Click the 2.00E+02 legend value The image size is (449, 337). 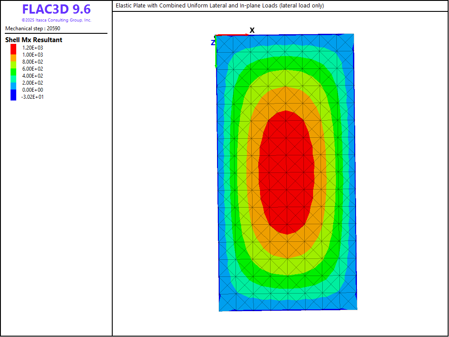pyautogui.click(x=32, y=83)
